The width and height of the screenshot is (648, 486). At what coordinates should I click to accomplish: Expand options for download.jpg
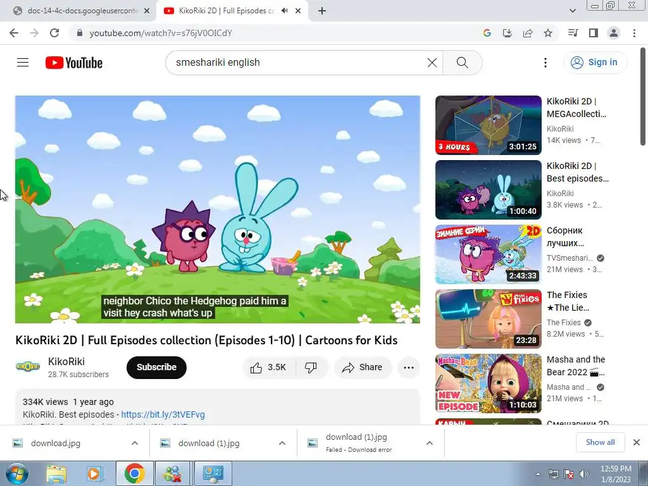tap(135, 444)
